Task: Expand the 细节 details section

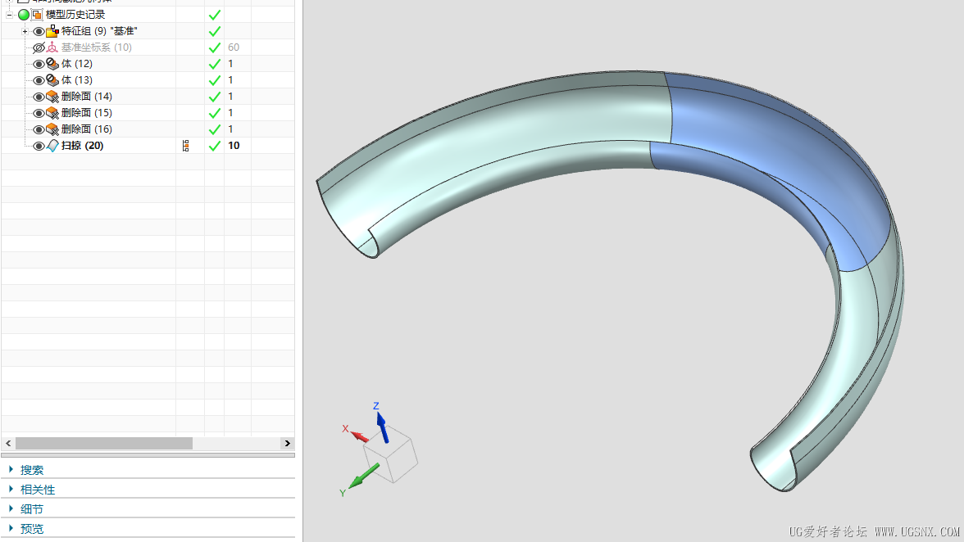Action: point(11,509)
